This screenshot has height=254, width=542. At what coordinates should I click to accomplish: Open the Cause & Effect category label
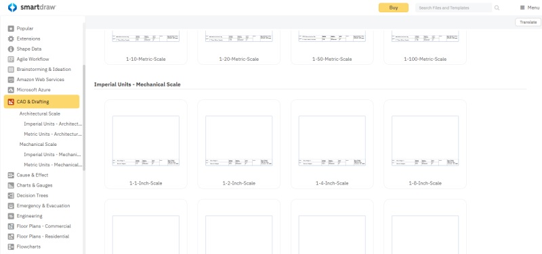pos(33,175)
